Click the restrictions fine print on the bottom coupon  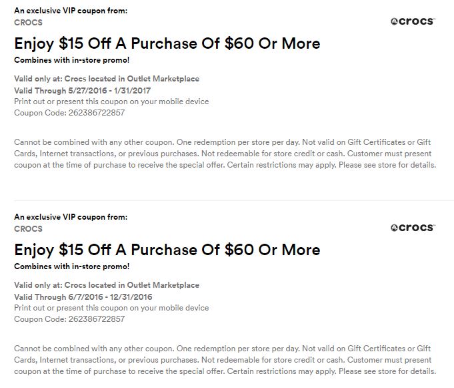tap(225, 360)
